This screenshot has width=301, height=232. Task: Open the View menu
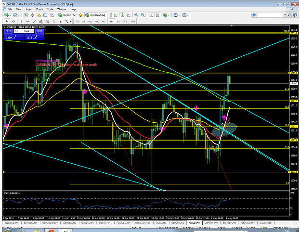tap(19, 9)
